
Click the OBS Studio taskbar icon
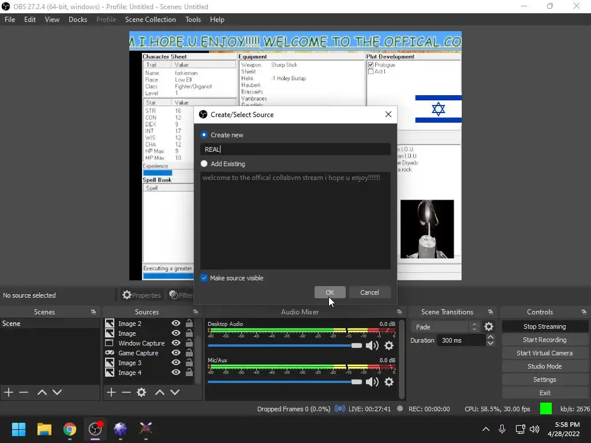(x=95, y=429)
